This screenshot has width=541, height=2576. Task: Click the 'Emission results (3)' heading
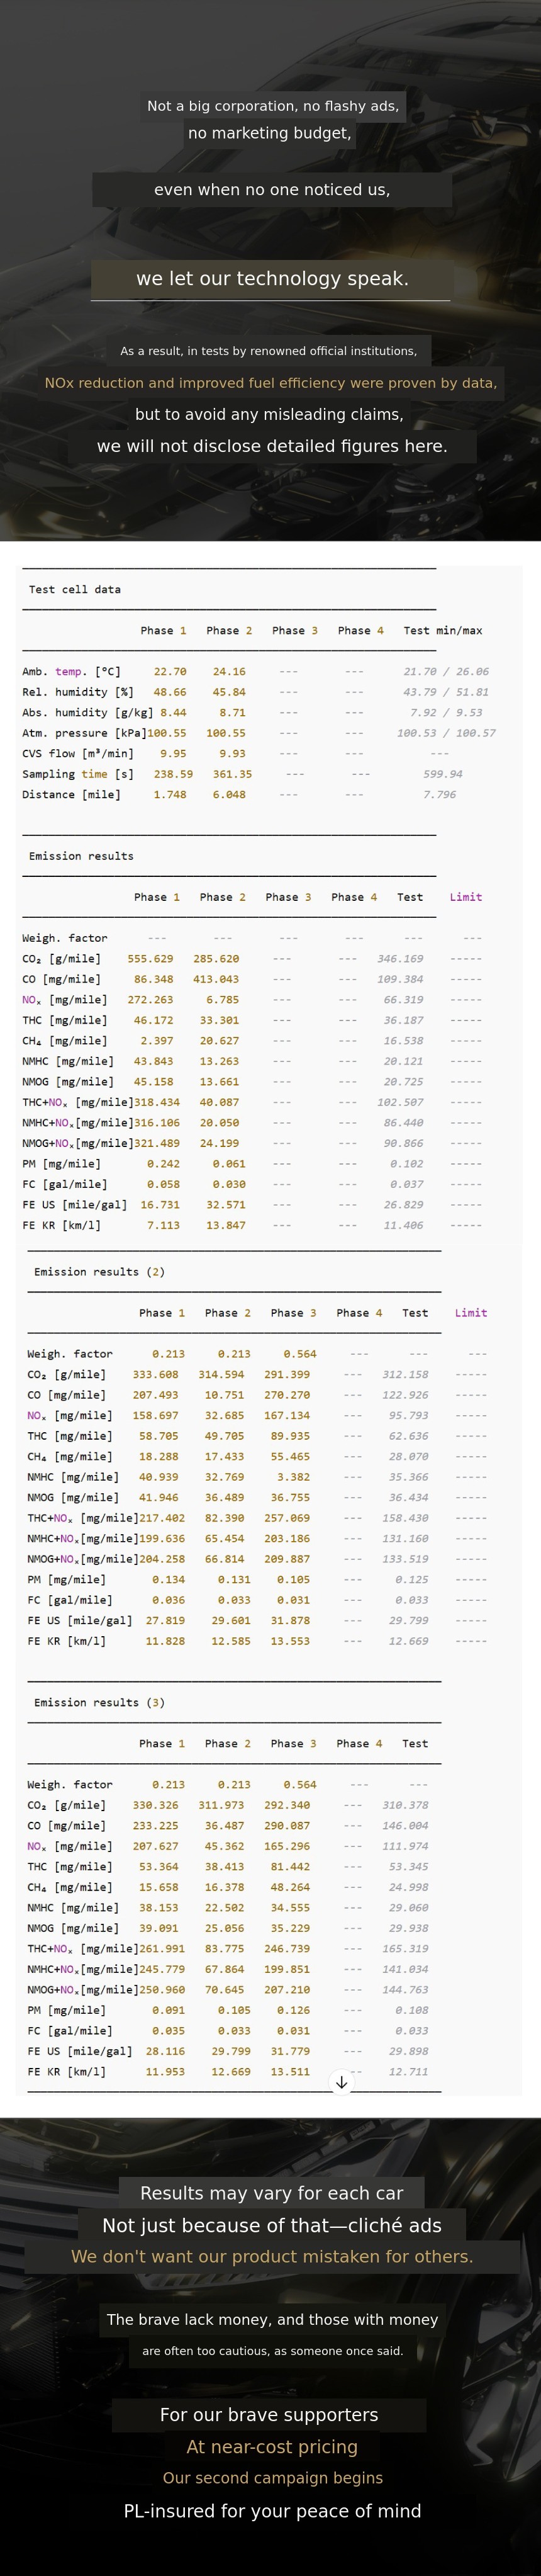pos(99,1702)
